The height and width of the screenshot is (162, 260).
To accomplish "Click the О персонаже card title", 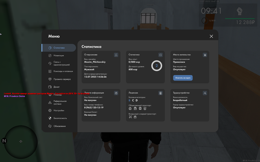I will pos(91,55).
